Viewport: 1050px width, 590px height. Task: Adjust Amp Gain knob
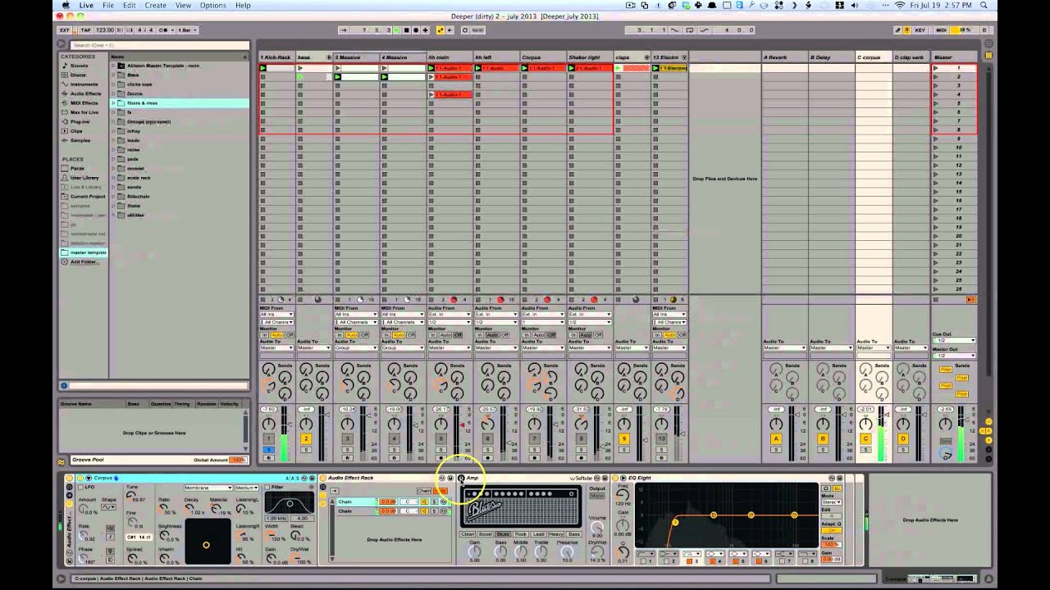click(474, 552)
